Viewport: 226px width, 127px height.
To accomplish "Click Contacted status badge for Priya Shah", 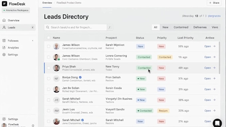I will tap(144, 68).
